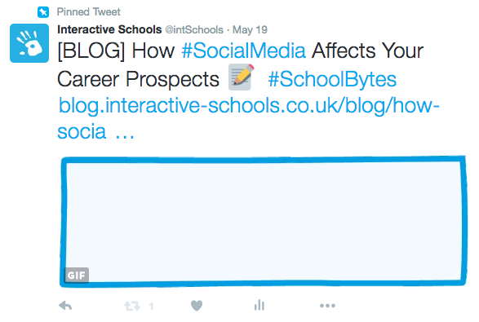479x322 pixels.
Task: Play the blue-bordered GIF preview
Action: (264, 221)
